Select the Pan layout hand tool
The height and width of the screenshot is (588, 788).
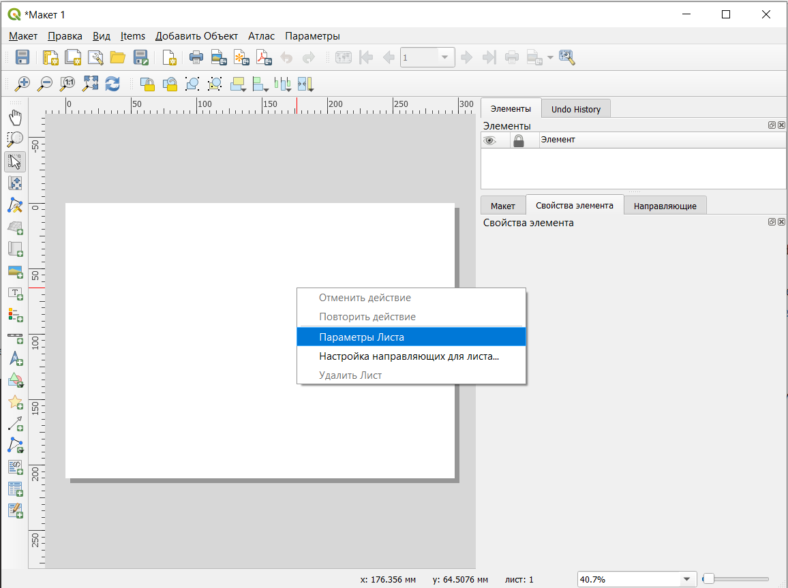tap(15, 117)
